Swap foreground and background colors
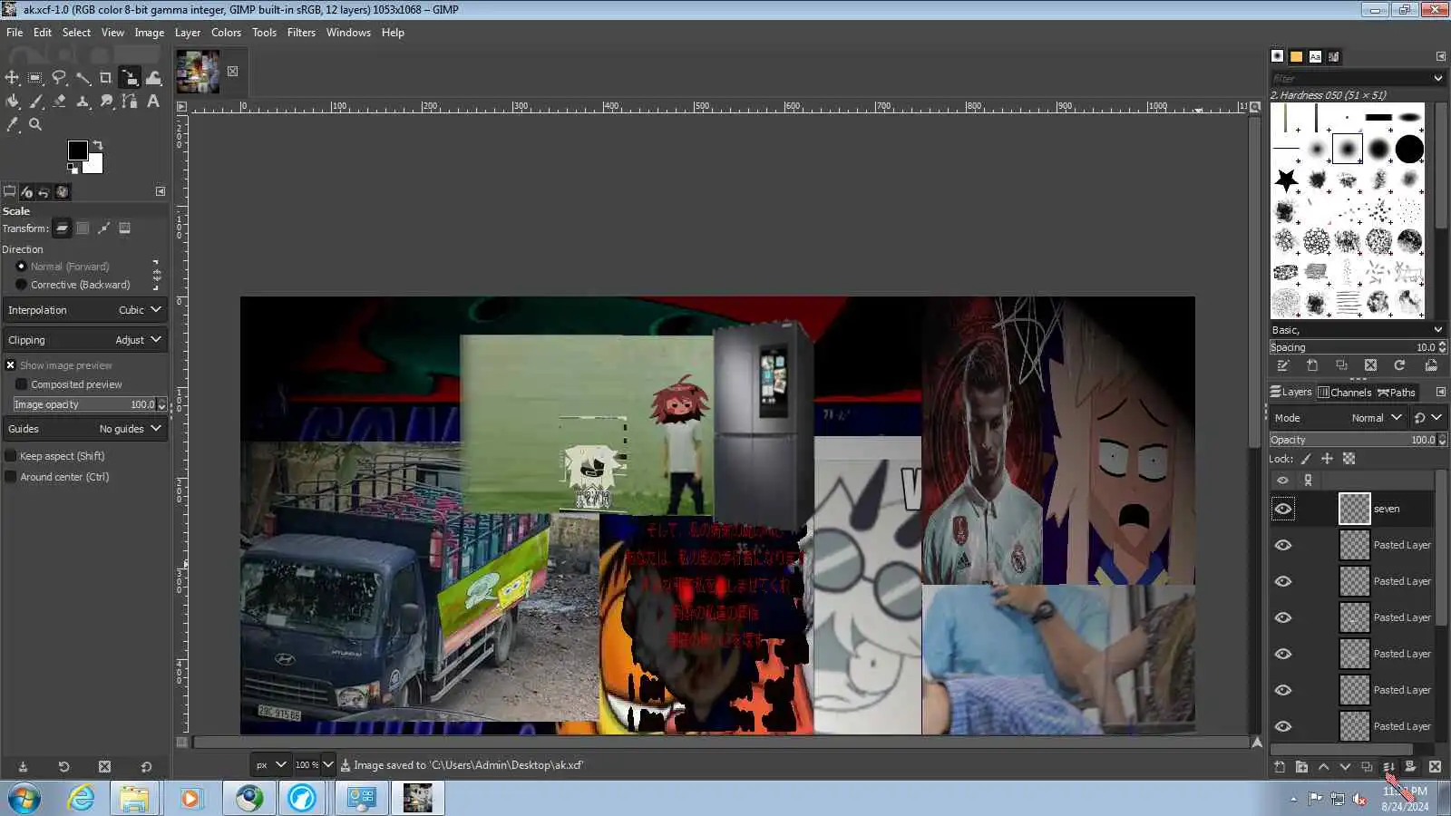 (x=98, y=145)
